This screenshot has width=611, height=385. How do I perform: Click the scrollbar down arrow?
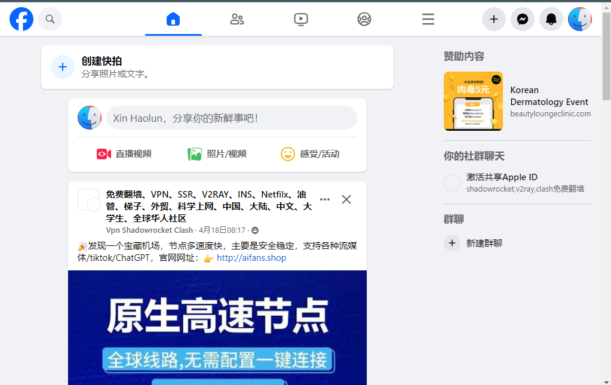pos(607,381)
